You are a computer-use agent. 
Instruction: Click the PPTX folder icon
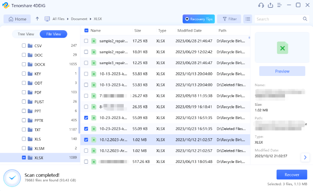point(30,120)
